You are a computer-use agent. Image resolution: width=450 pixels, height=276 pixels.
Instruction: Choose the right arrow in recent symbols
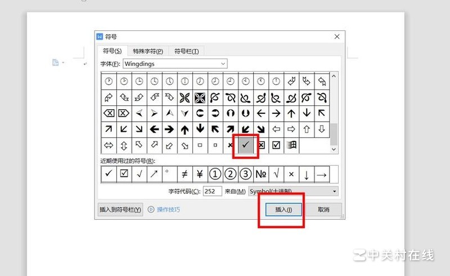(x=322, y=174)
